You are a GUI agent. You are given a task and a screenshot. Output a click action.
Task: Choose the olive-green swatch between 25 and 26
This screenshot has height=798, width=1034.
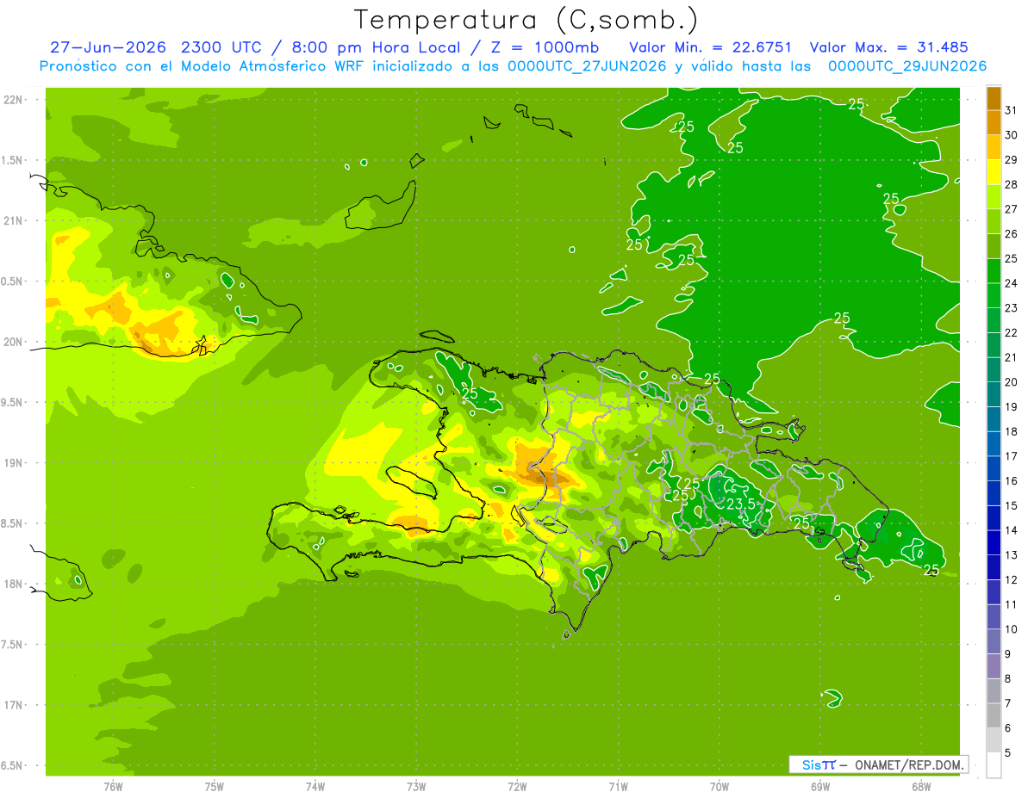(x=994, y=245)
